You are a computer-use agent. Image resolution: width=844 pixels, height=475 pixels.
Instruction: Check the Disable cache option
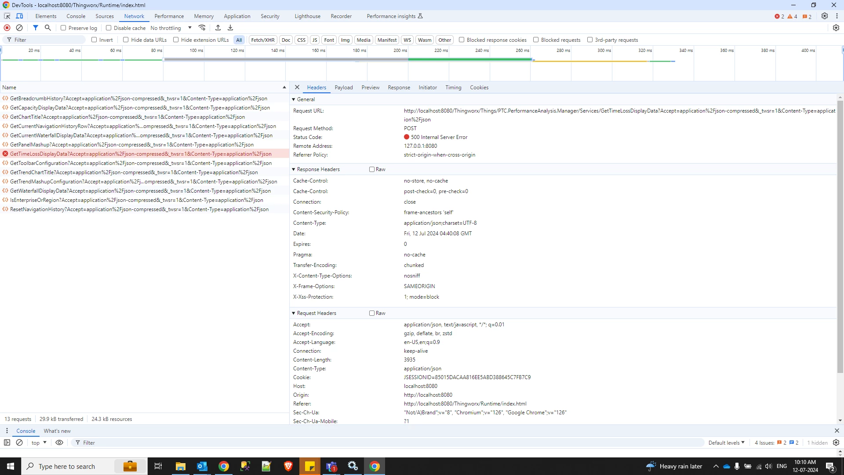(109, 28)
